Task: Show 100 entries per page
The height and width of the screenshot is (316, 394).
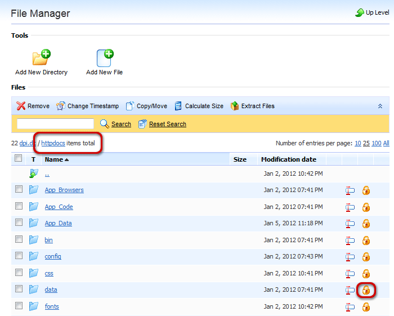Action: click(377, 143)
